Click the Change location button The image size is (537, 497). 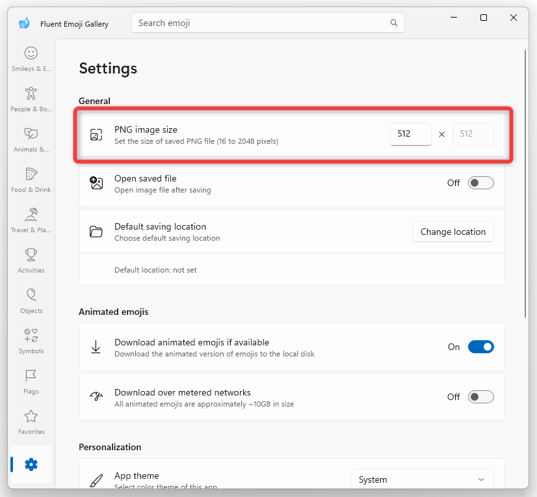453,232
